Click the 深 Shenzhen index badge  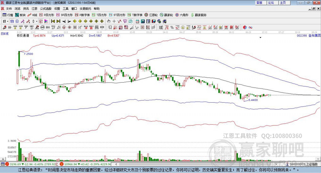coord(62,164)
